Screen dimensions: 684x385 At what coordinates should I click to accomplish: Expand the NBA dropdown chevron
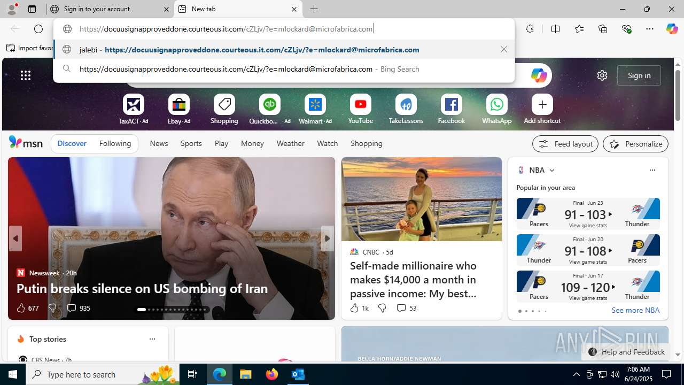coord(552,171)
